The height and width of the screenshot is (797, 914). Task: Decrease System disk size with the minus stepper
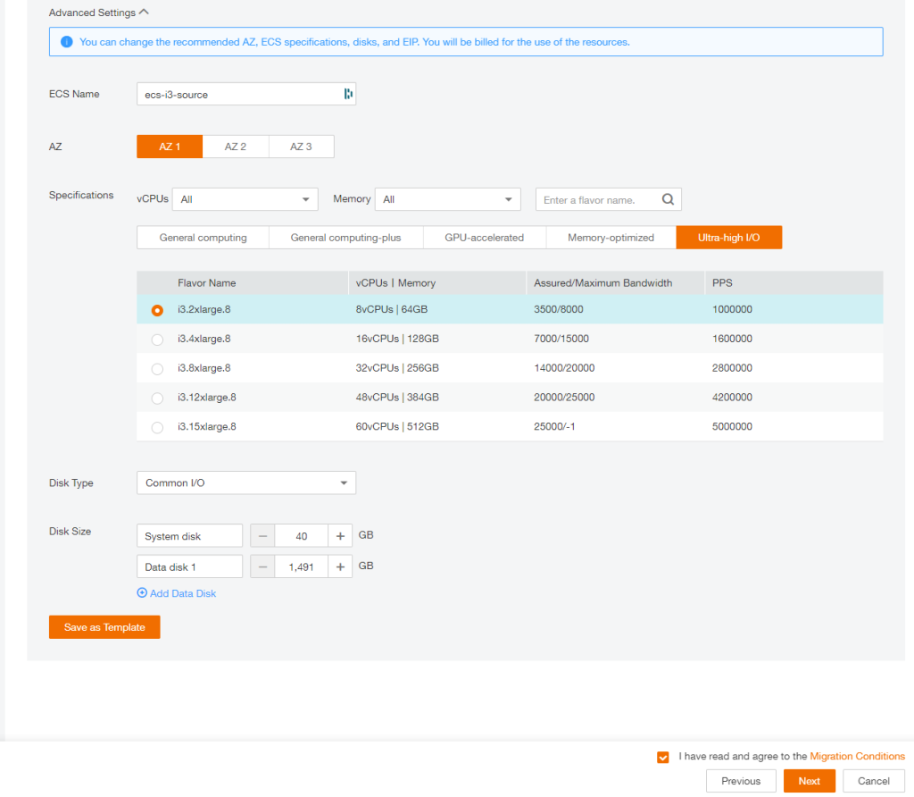click(x=262, y=535)
